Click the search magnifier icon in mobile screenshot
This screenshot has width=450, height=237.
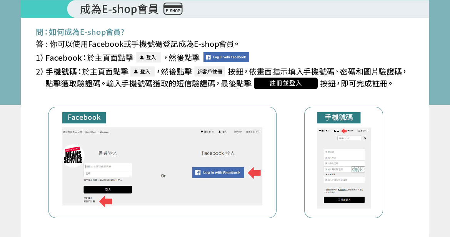click(365, 138)
